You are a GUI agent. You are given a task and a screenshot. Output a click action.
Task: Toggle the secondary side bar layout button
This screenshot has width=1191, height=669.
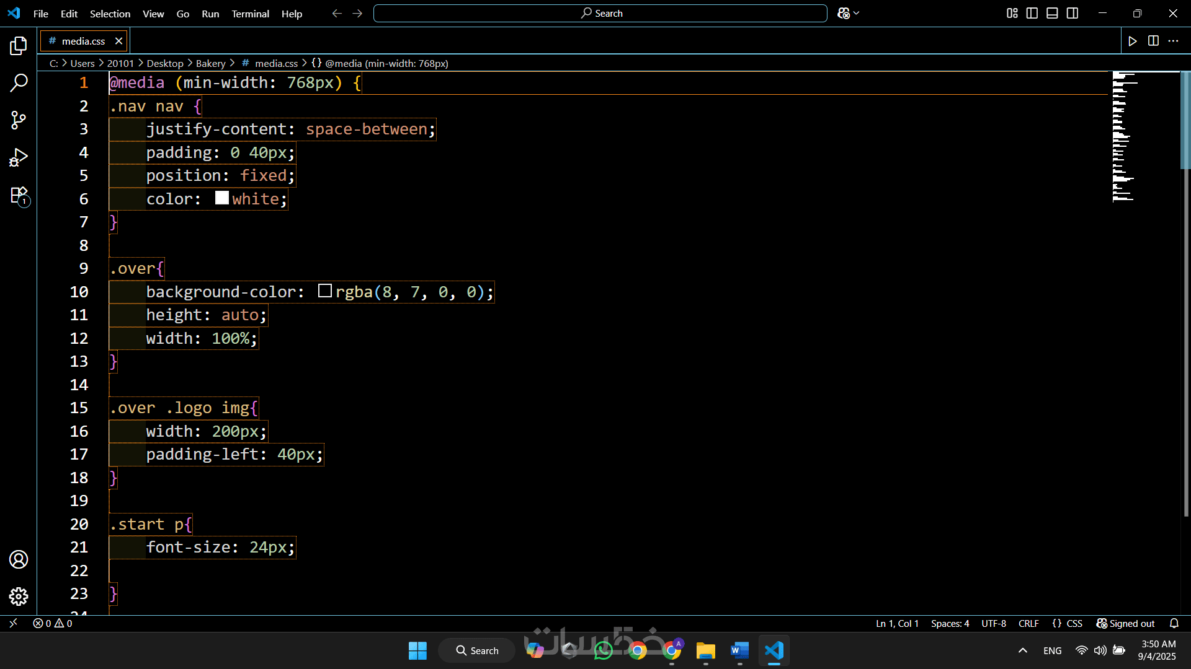(1073, 13)
